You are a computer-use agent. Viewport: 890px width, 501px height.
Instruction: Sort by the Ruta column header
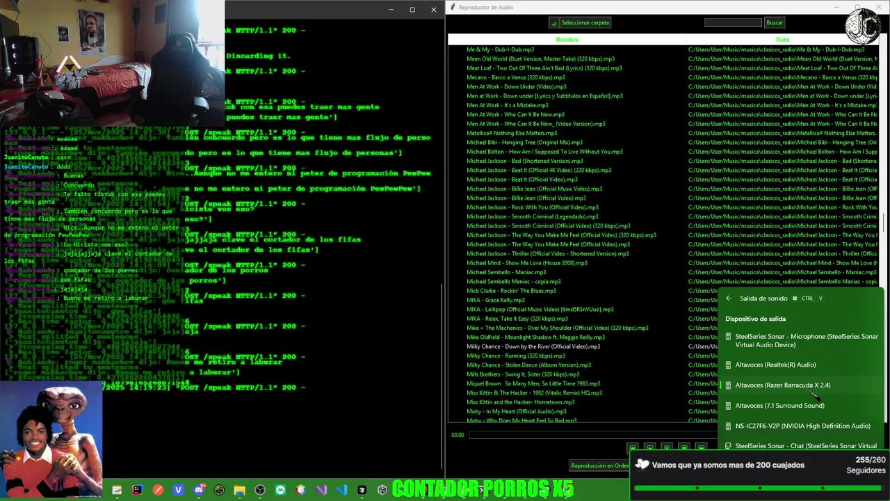click(x=782, y=40)
